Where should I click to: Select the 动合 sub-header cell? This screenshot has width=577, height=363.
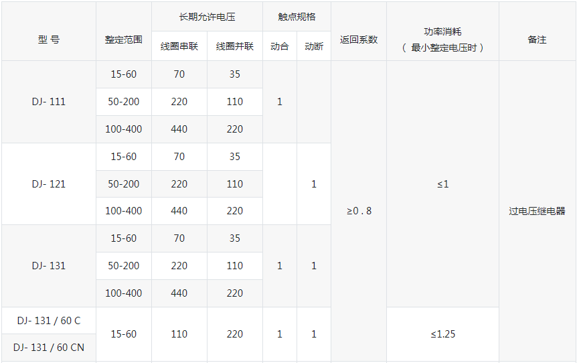[x=279, y=47]
